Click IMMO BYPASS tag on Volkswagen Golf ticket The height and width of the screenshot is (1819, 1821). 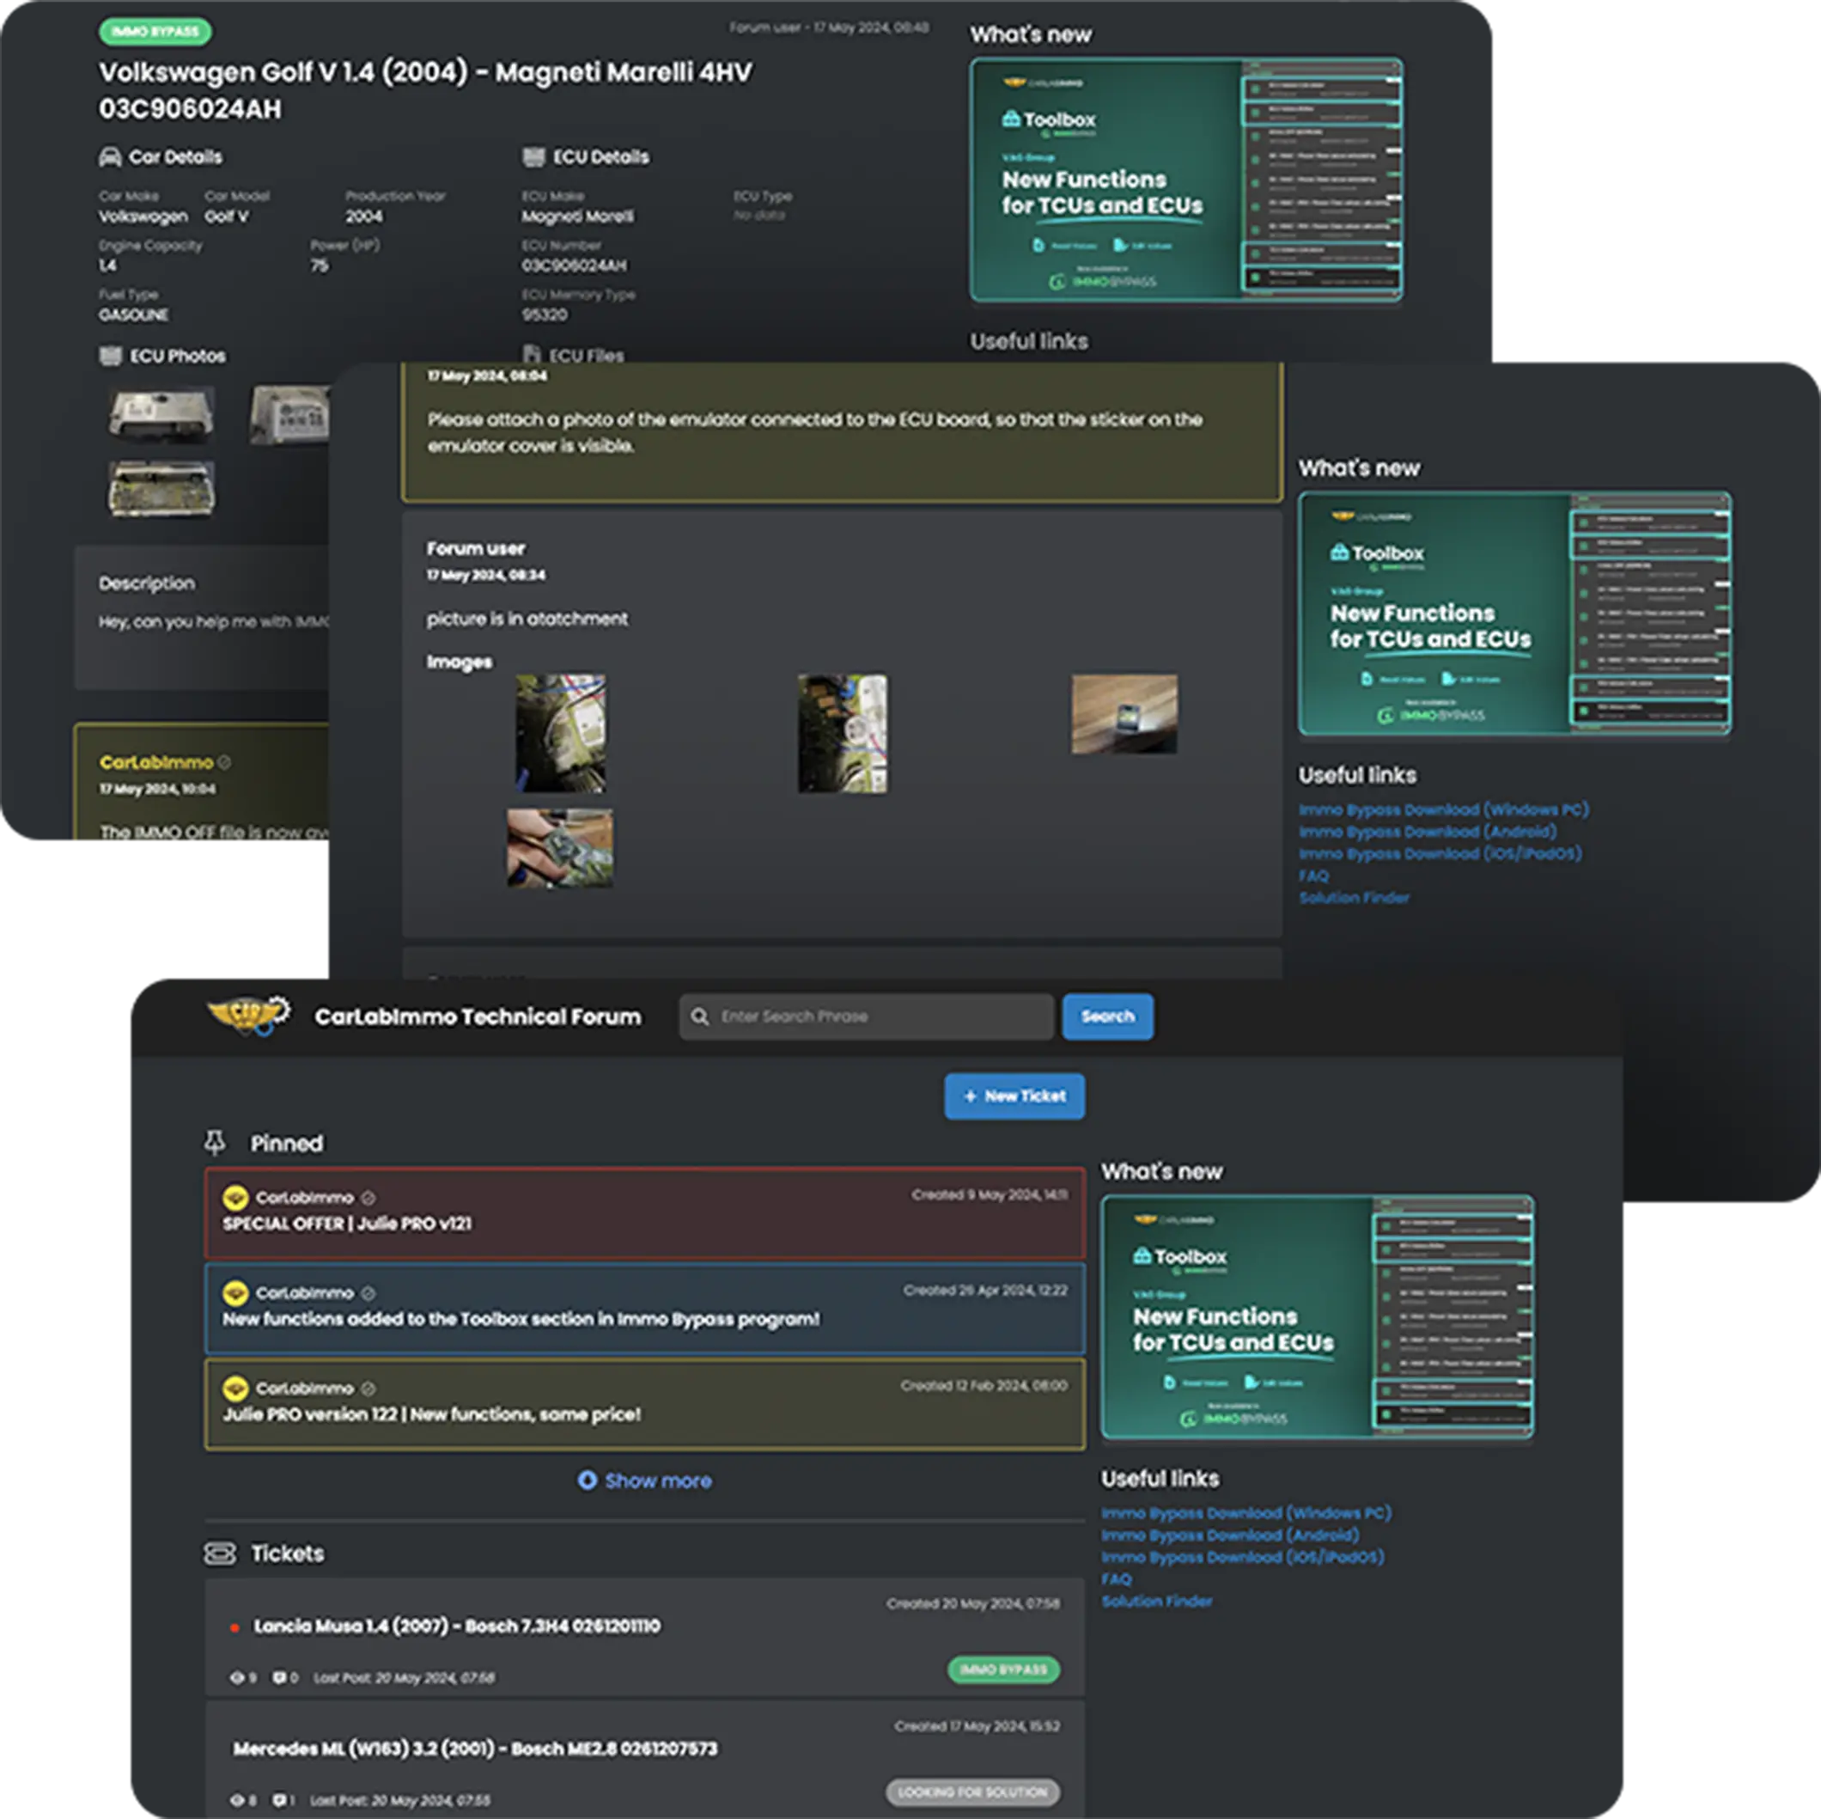[155, 31]
